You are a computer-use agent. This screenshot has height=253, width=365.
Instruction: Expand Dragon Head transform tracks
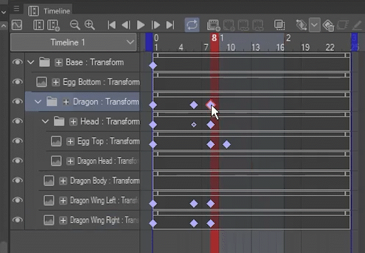[x=70, y=161]
